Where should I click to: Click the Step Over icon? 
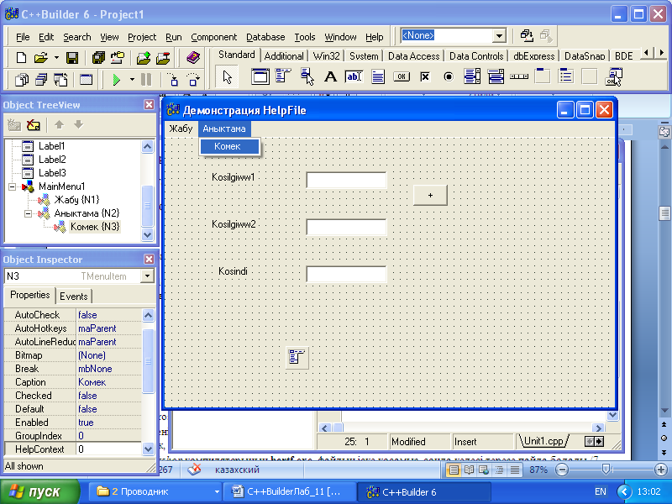(193, 80)
